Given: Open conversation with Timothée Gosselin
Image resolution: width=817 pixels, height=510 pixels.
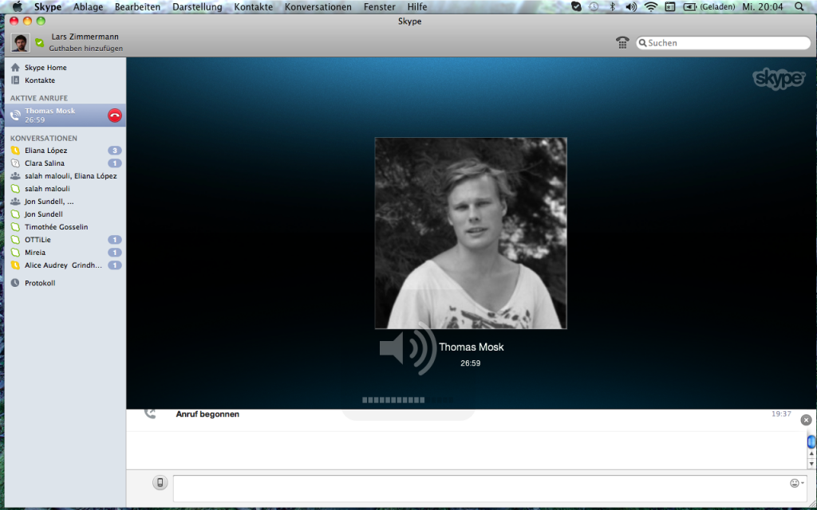Looking at the screenshot, I should coord(65,227).
